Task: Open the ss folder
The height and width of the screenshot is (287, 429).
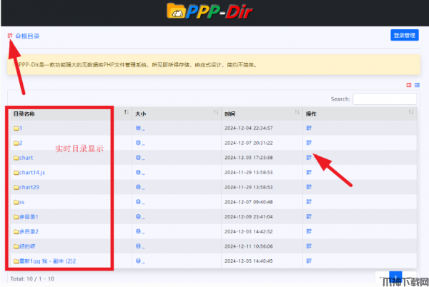Action: pos(19,202)
